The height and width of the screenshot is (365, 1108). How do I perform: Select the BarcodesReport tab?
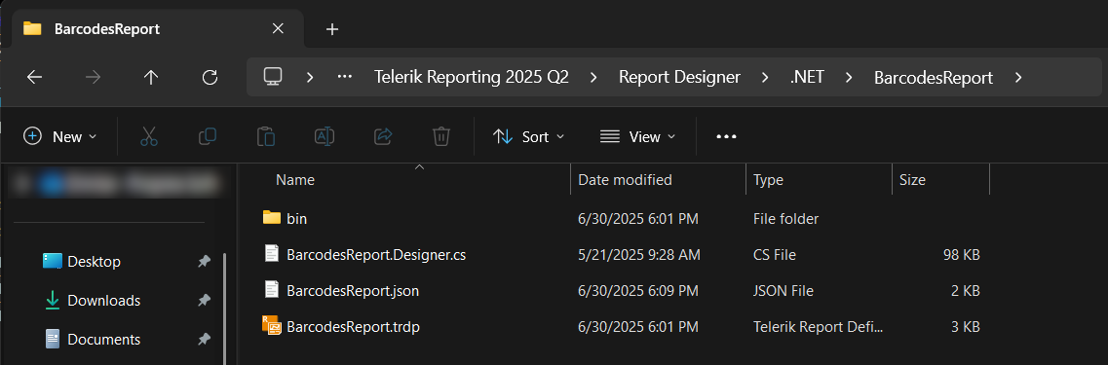[107, 29]
